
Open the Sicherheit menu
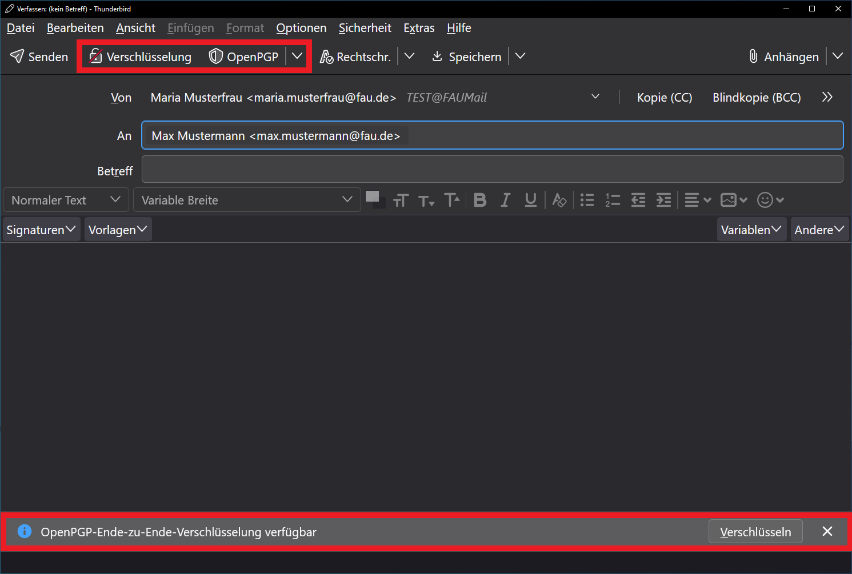tap(365, 28)
